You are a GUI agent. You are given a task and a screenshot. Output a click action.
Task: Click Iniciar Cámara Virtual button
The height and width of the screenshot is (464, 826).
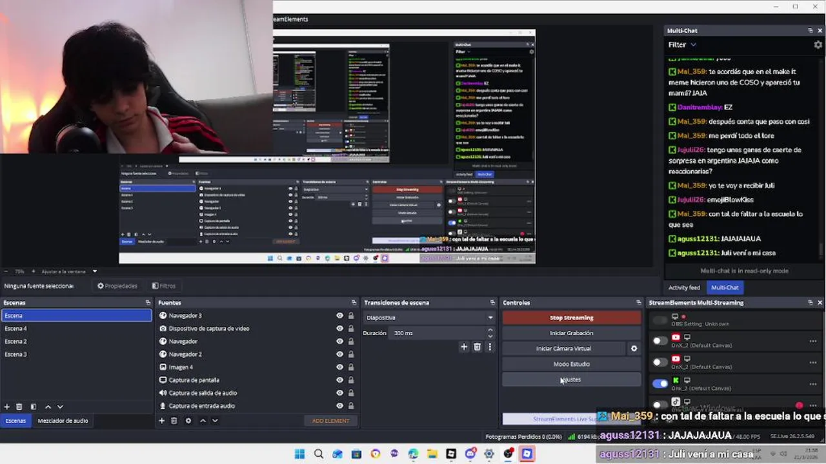click(x=563, y=349)
